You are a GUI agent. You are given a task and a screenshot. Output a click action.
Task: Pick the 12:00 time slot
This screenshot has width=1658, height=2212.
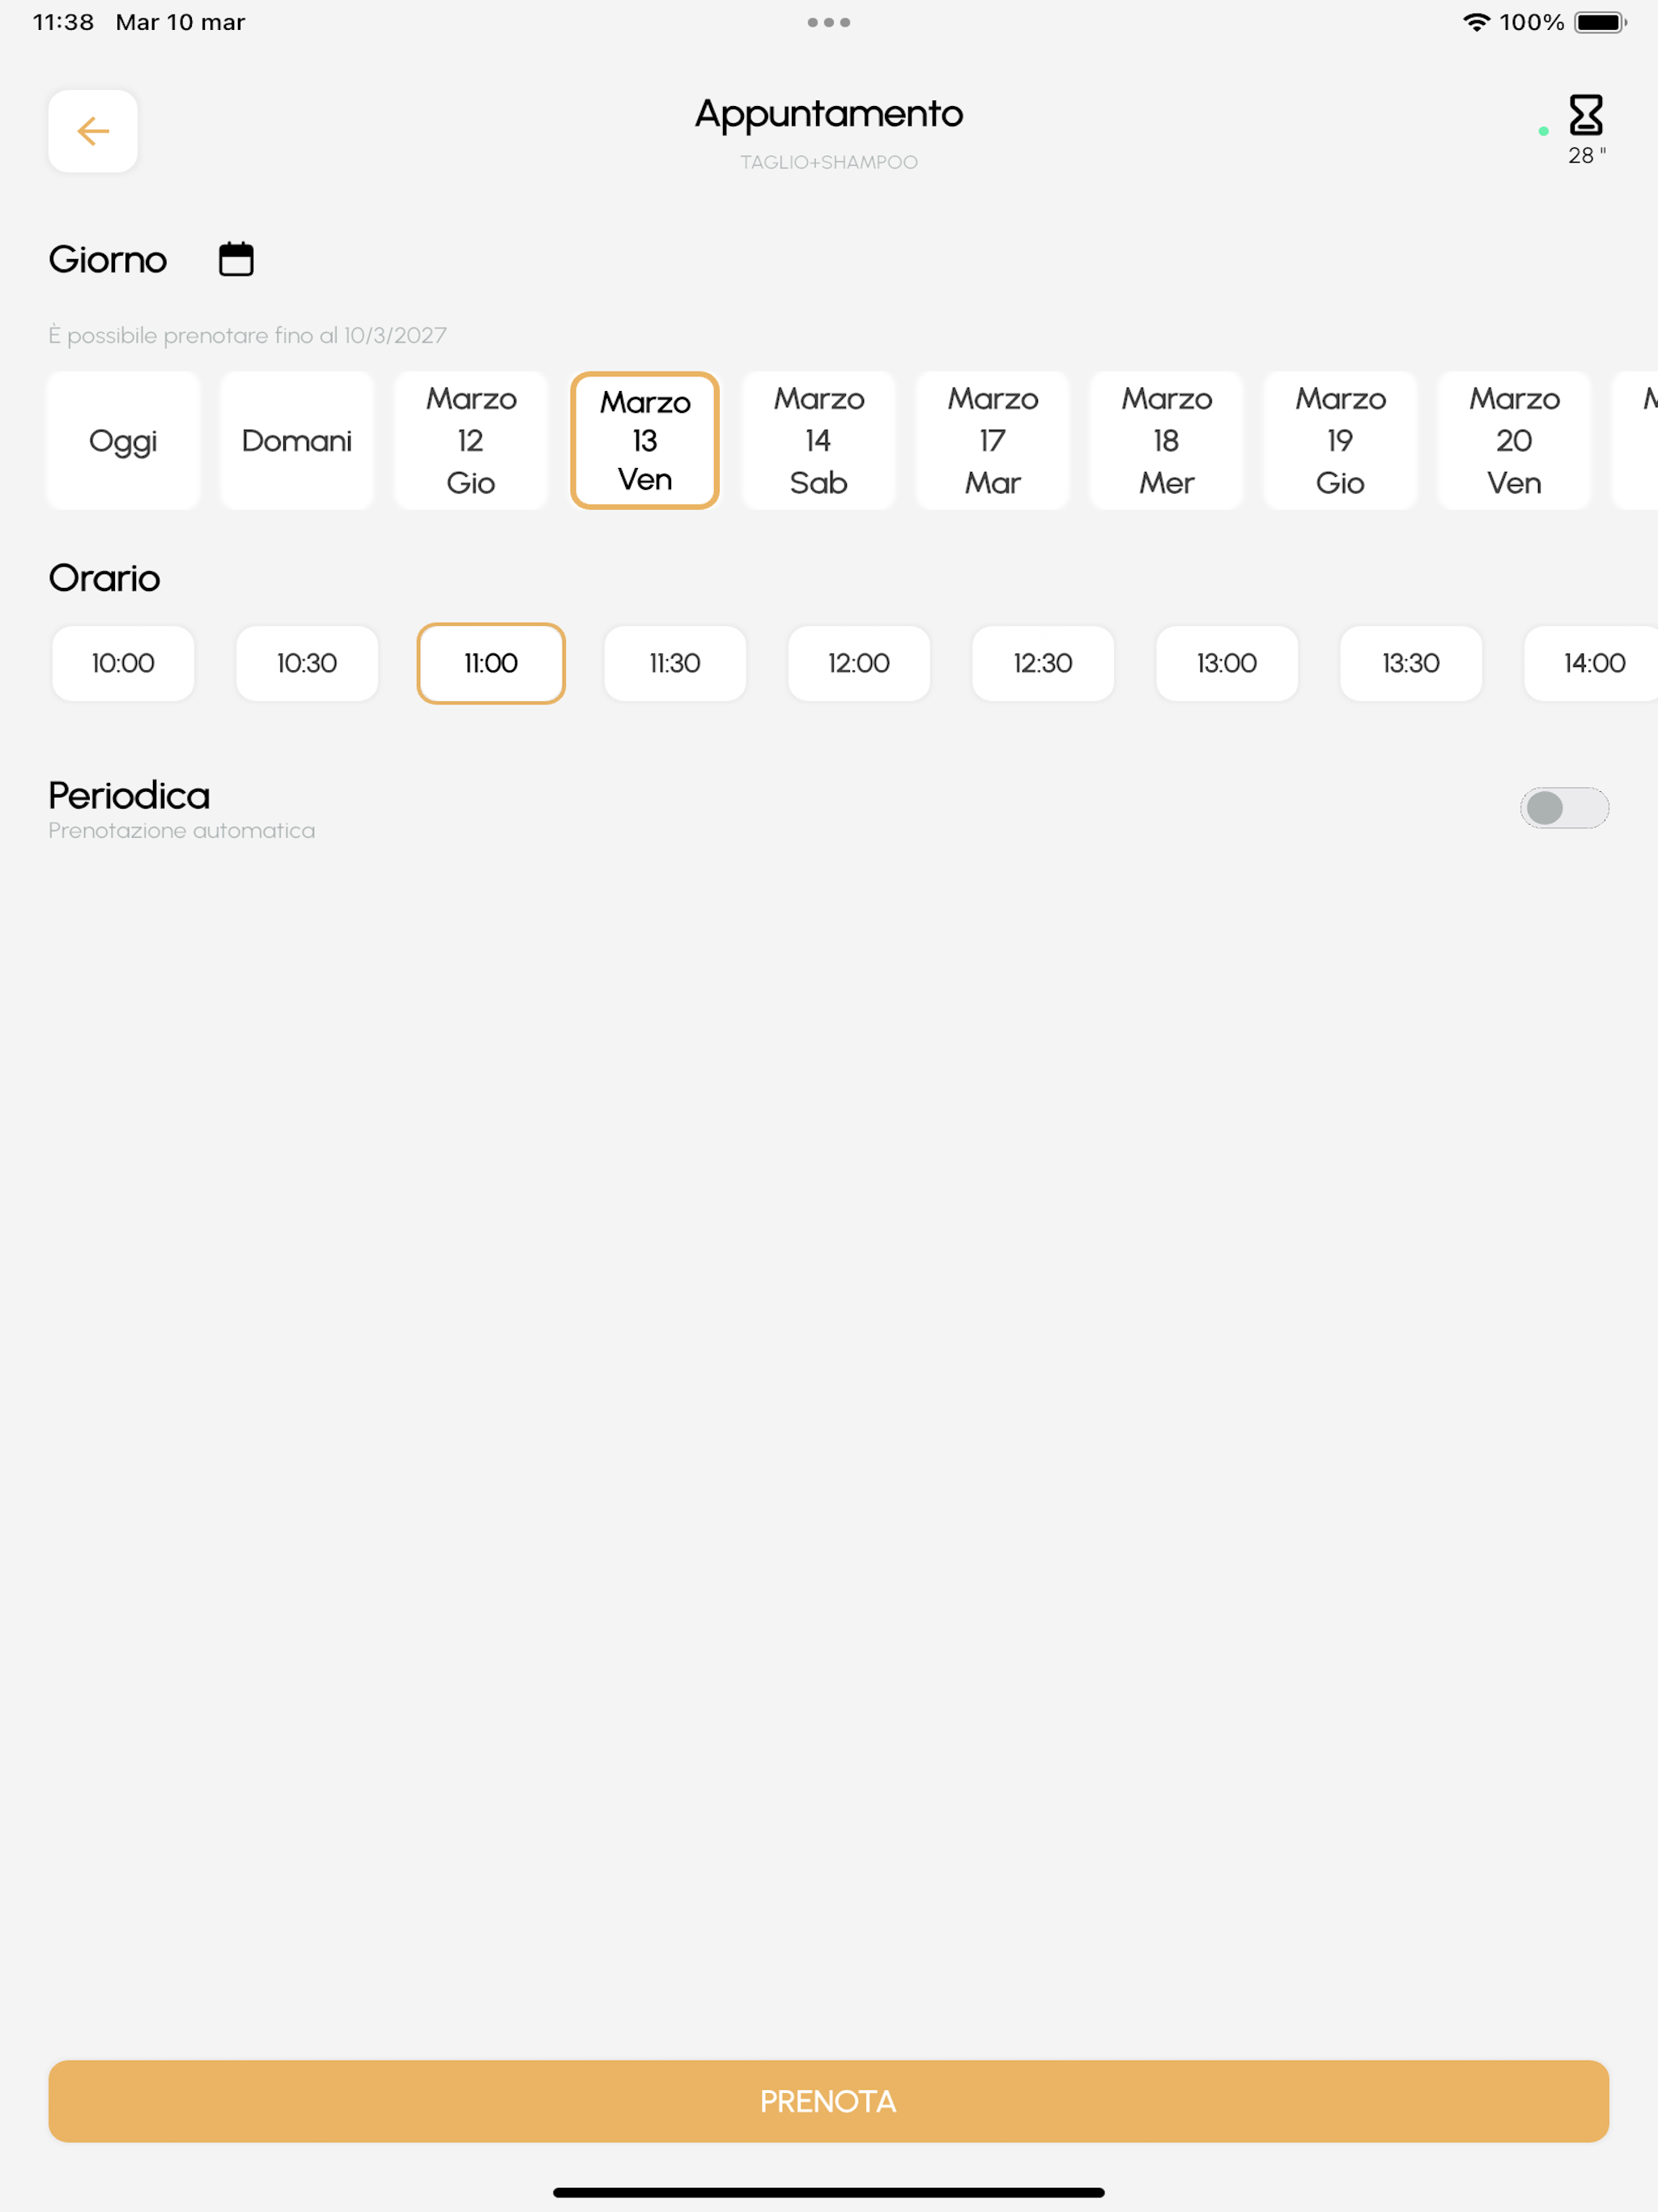tap(859, 663)
